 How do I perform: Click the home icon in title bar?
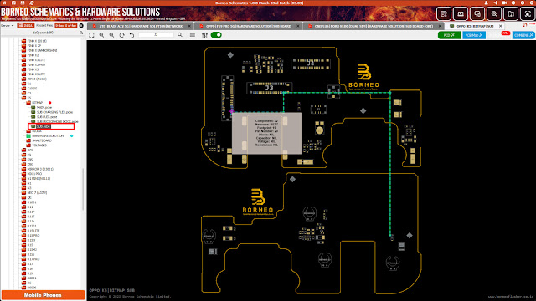point(4,3)
